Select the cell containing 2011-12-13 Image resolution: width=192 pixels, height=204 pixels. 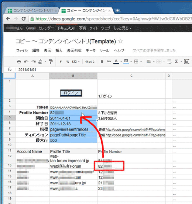(73, 124)
